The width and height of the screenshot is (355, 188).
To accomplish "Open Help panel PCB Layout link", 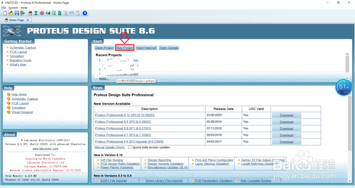I will [x=20, y=103].
